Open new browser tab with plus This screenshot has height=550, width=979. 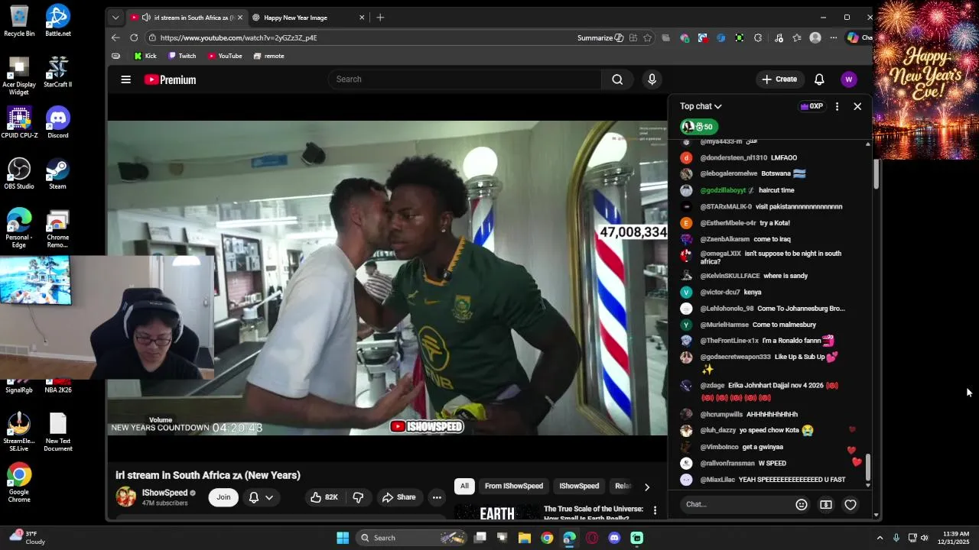pos(380,17)
